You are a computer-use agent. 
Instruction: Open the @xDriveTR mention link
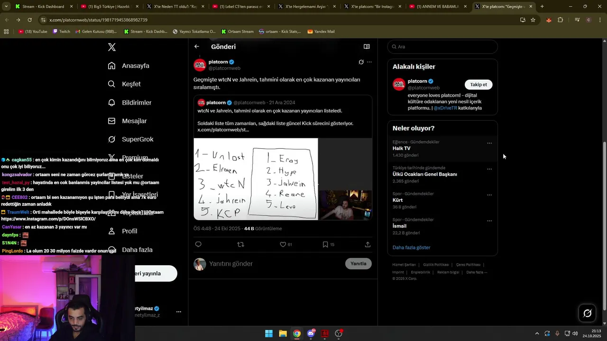tap(445, 108)
